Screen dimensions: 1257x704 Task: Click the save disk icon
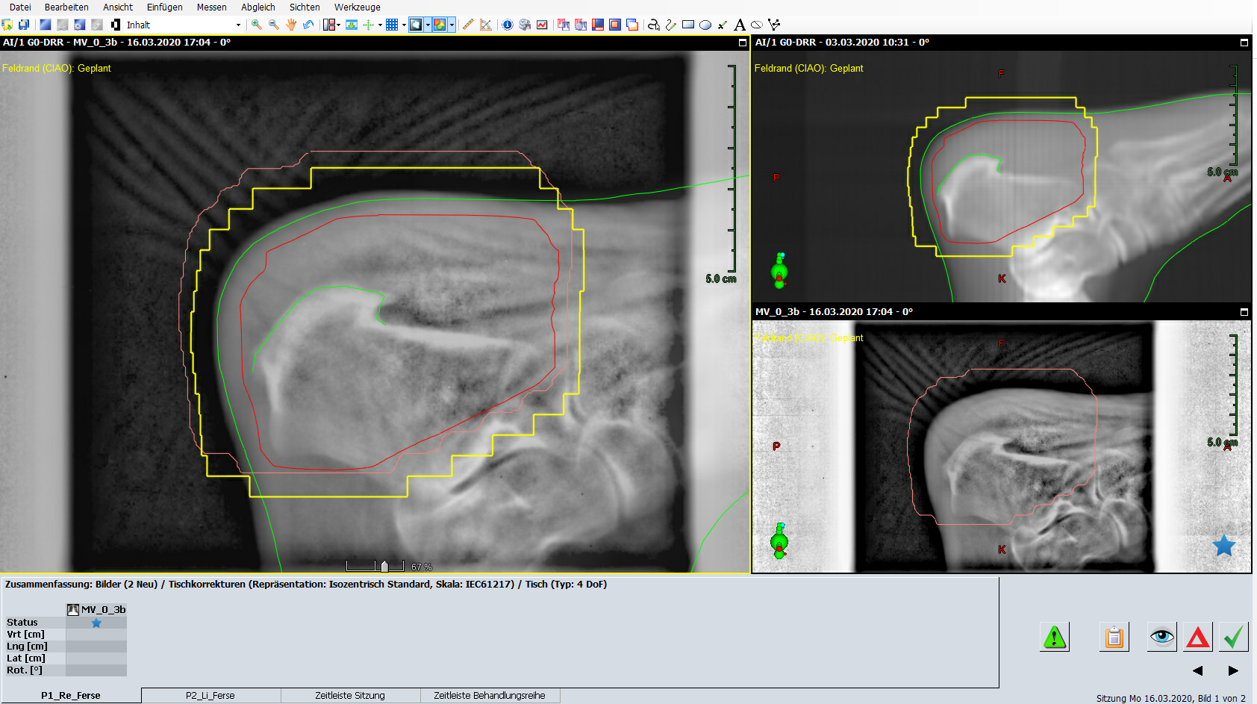coord(24,25)
